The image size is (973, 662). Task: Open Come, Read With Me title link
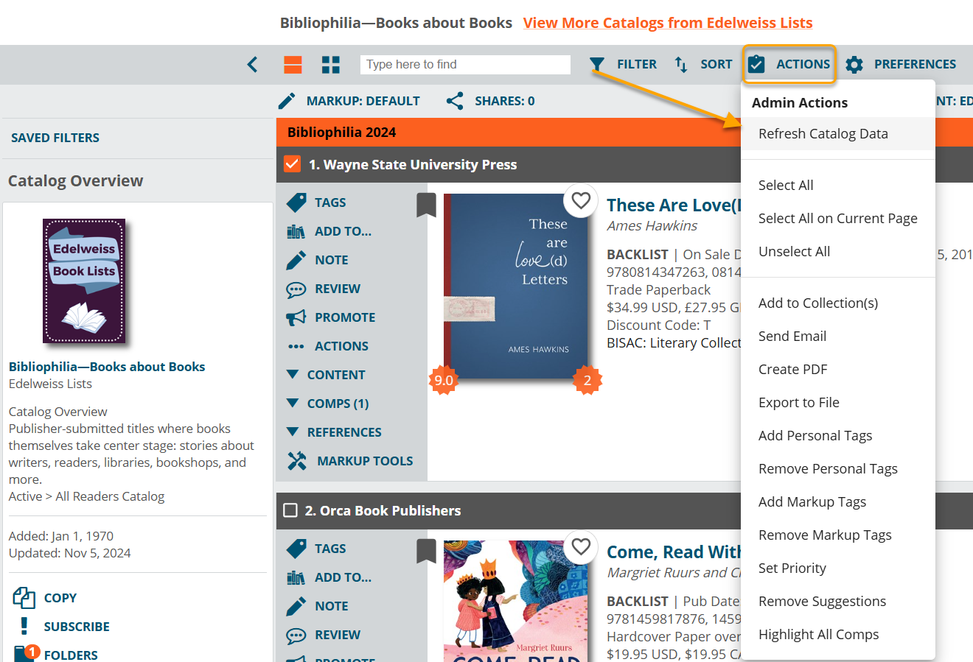pos(674,552)
